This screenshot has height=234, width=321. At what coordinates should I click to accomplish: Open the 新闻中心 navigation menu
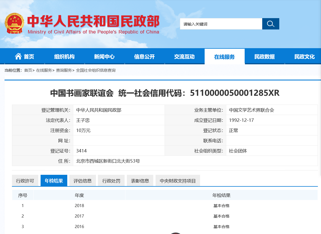[104, 57]
